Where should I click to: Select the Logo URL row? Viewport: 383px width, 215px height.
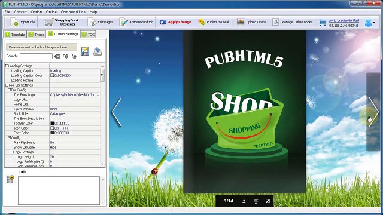point(52,100)
